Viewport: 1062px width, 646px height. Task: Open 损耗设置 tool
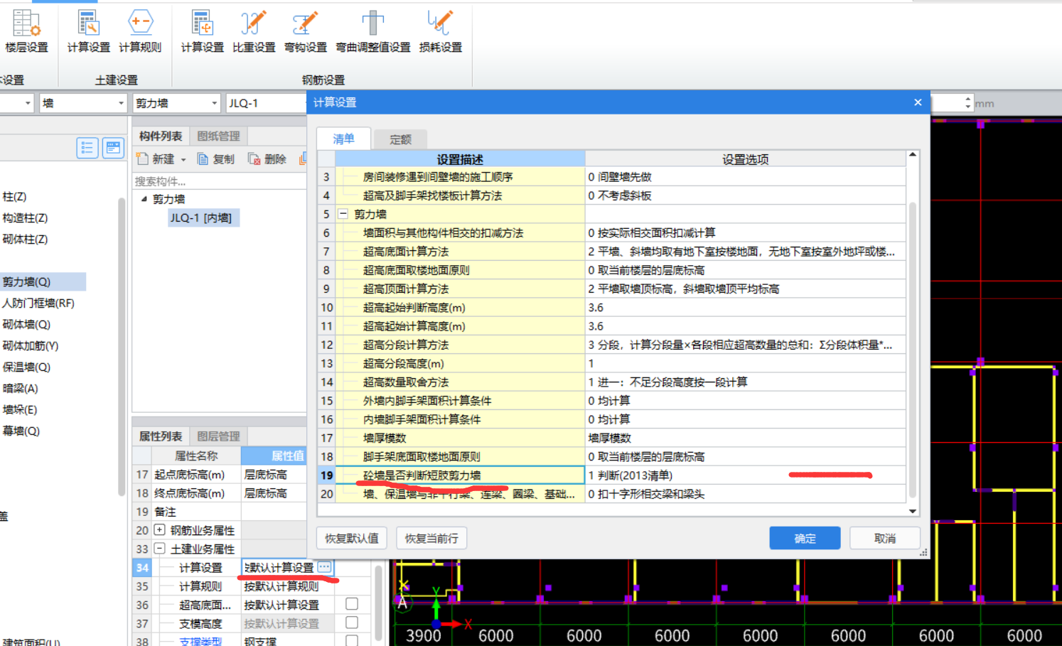coord(440,32)
